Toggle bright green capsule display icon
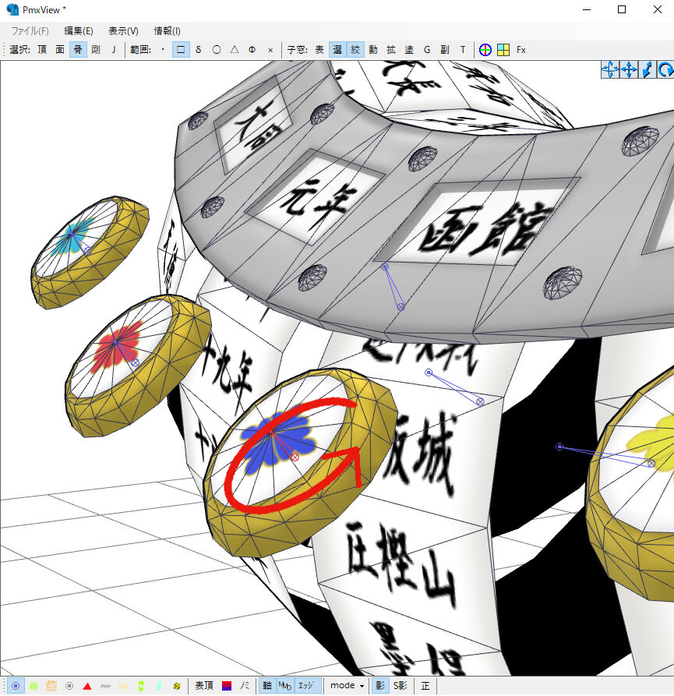This screenshot has height=696, width=674. [x=141, y=686]
